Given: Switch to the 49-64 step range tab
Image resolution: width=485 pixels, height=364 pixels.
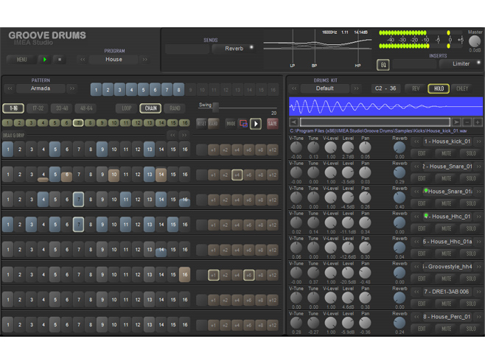Looking at the screenshot, I should (86, 108).
